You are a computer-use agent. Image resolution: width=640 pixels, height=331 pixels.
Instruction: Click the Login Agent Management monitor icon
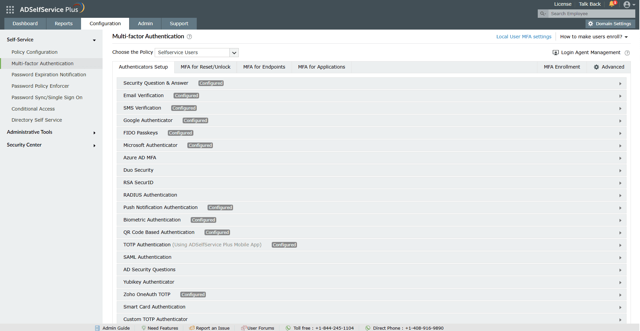click(x=556, y=53)
